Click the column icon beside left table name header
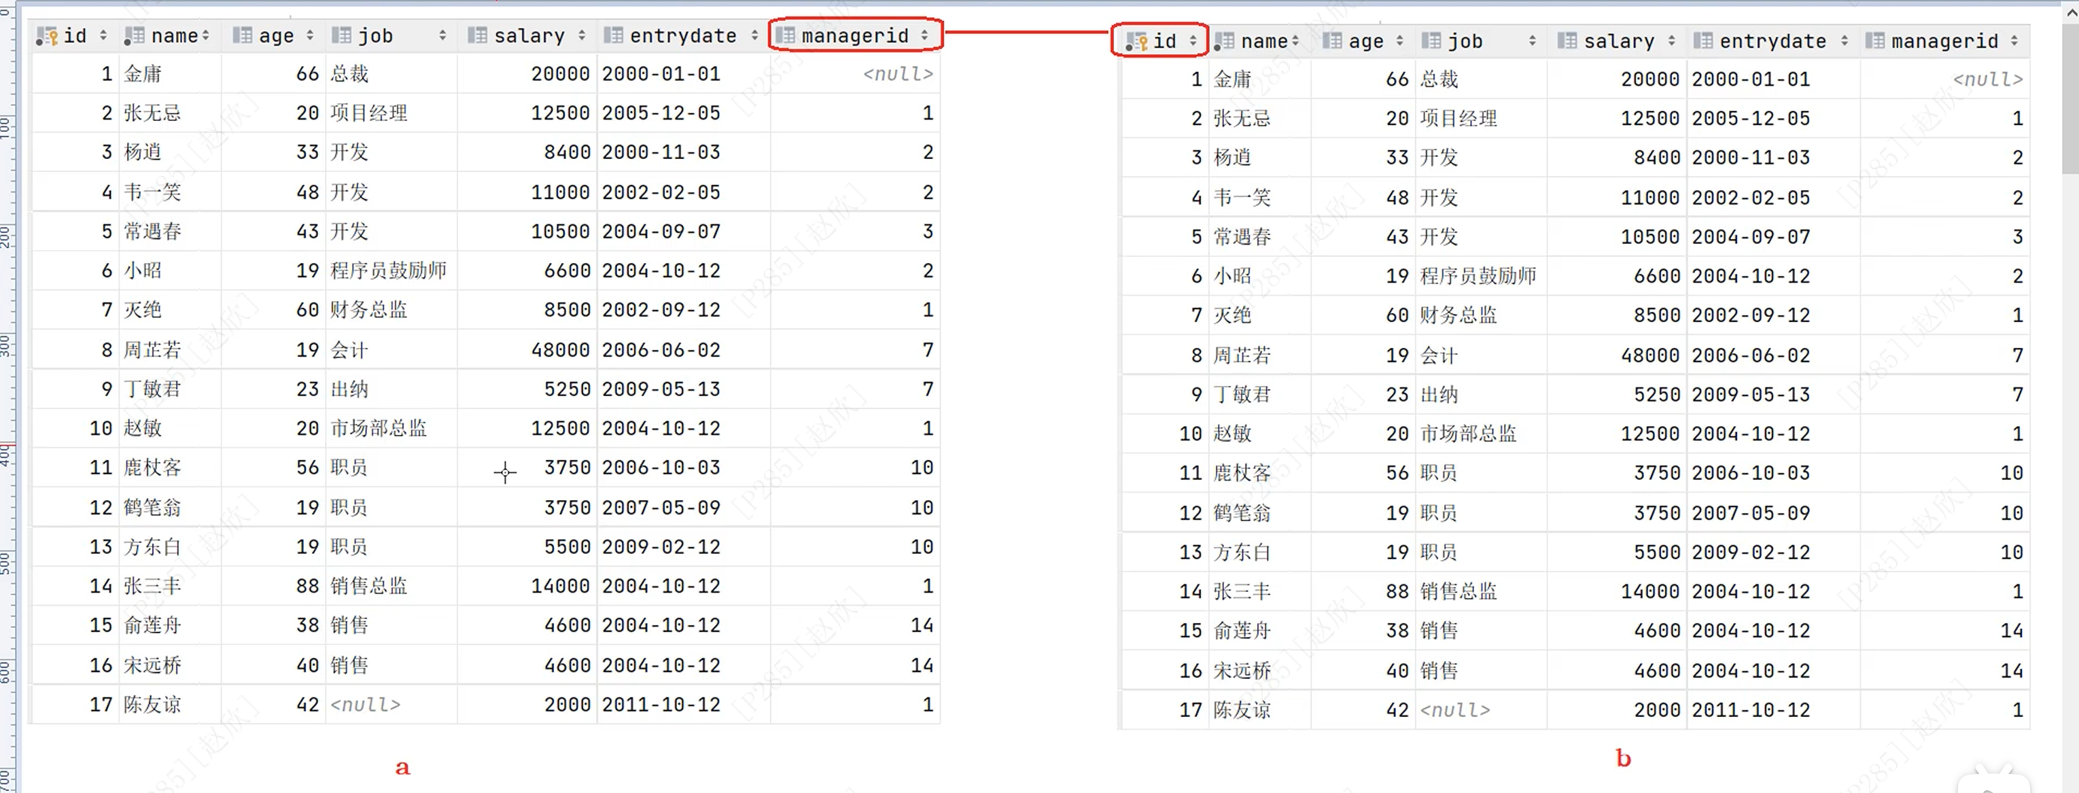Viewport: 2079px width, 793px height. click(134, 36)
